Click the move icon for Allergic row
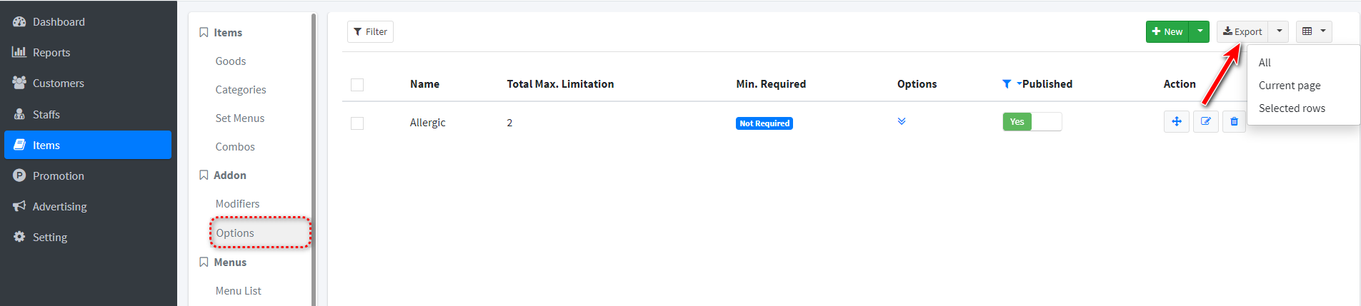The image size is (1361, 306). (x=1176, y=121)
